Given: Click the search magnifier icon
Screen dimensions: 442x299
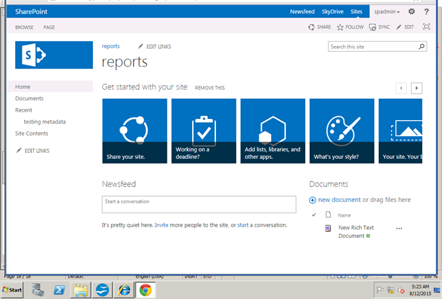Looking at the screenshot, I should click(421, 47).
